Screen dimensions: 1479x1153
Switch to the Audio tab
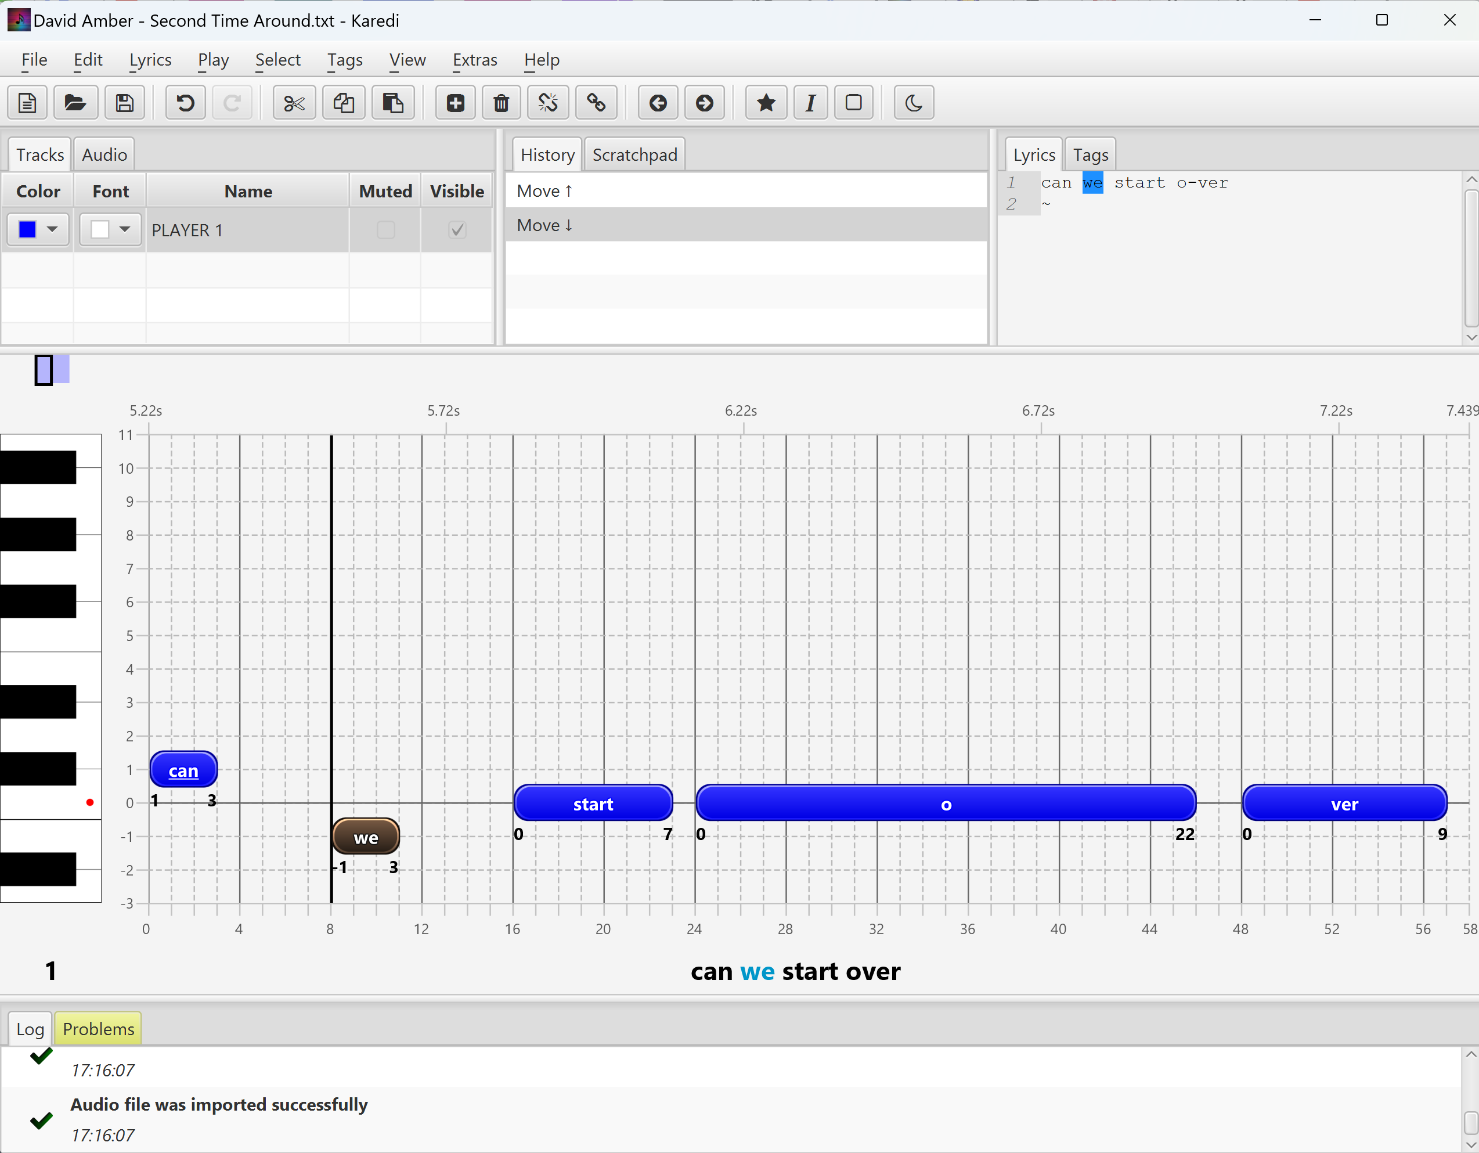[104, 154]
